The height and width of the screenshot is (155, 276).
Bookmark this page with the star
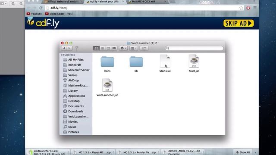pyautogui.click(x=241, y=8)
